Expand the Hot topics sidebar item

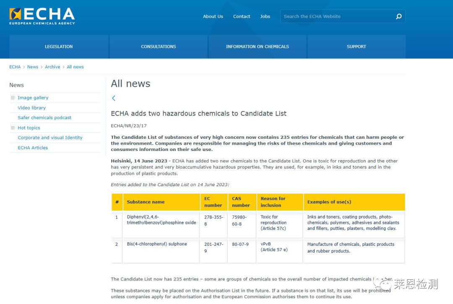13,128
